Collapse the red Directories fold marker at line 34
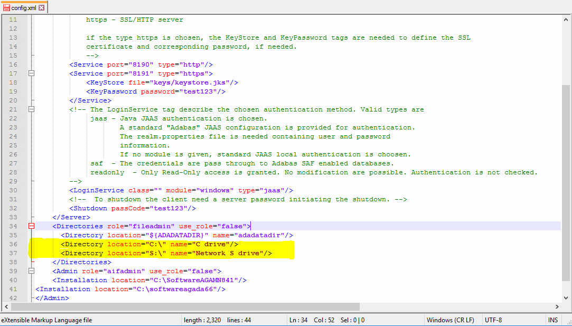Screen dimensions: 572x326 (31, 226)
